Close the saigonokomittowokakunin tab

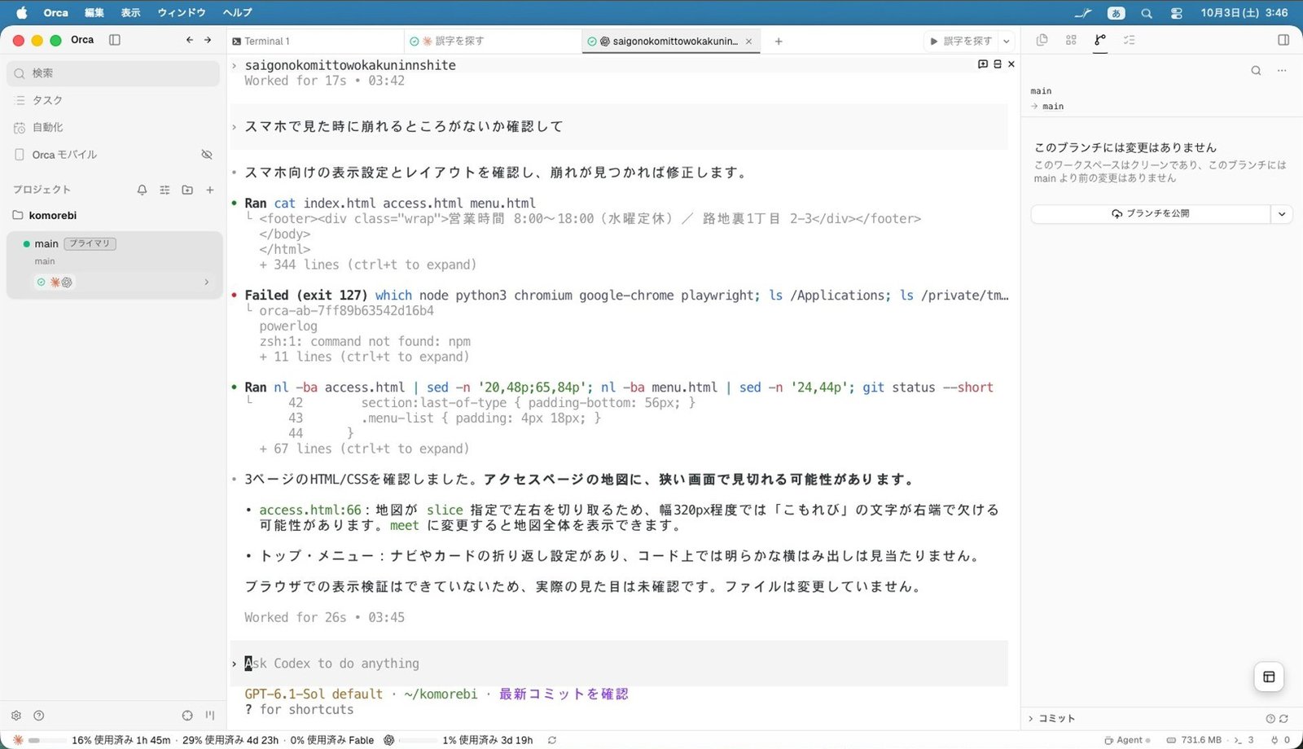[x=748, y=41]
